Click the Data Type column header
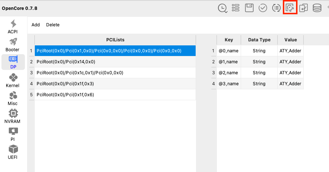 [x=259, y=40]
